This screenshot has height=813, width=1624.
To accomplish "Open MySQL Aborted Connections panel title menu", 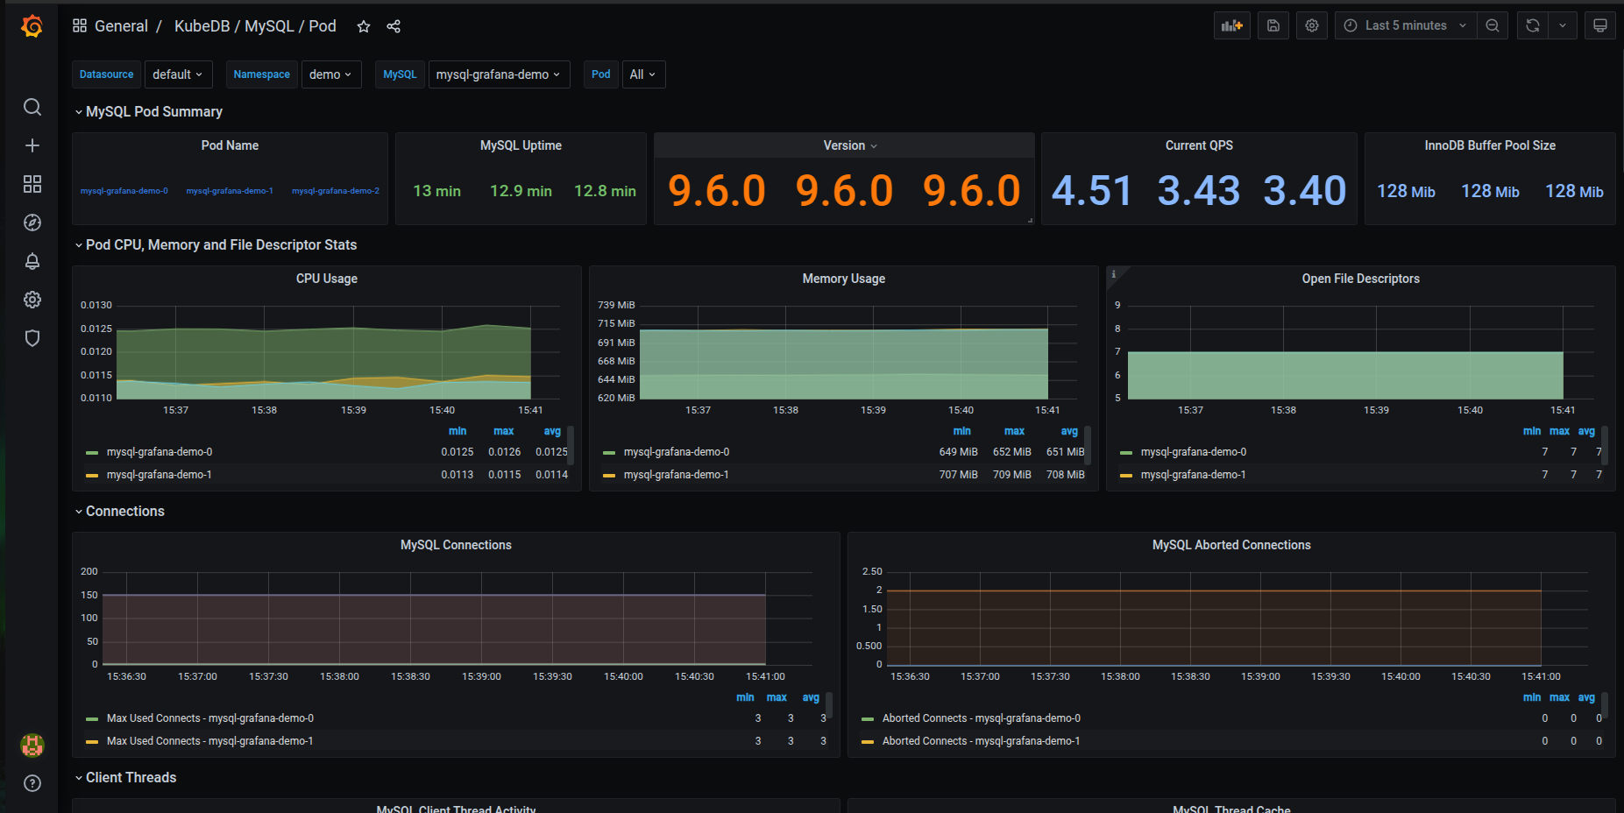I will point(1231,545).
